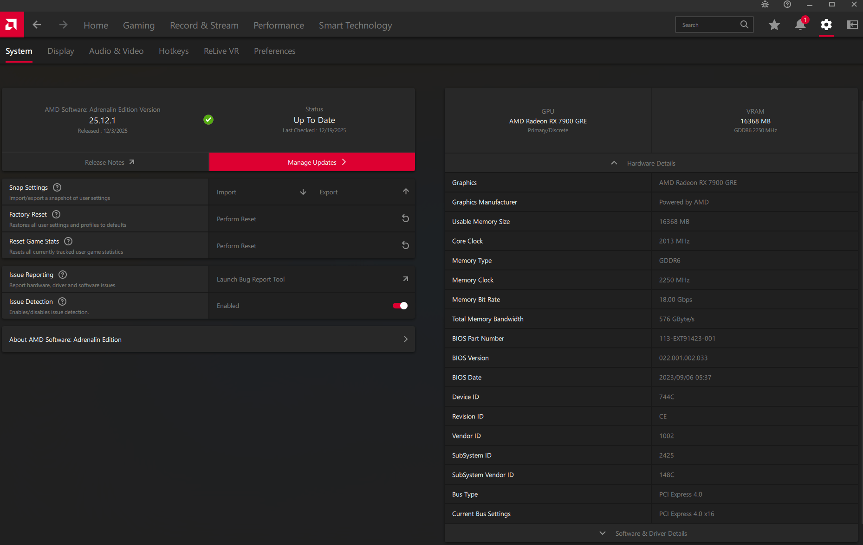Click the Up To Date status text
Screen dimensions: 863x545
tap(314, 120)
